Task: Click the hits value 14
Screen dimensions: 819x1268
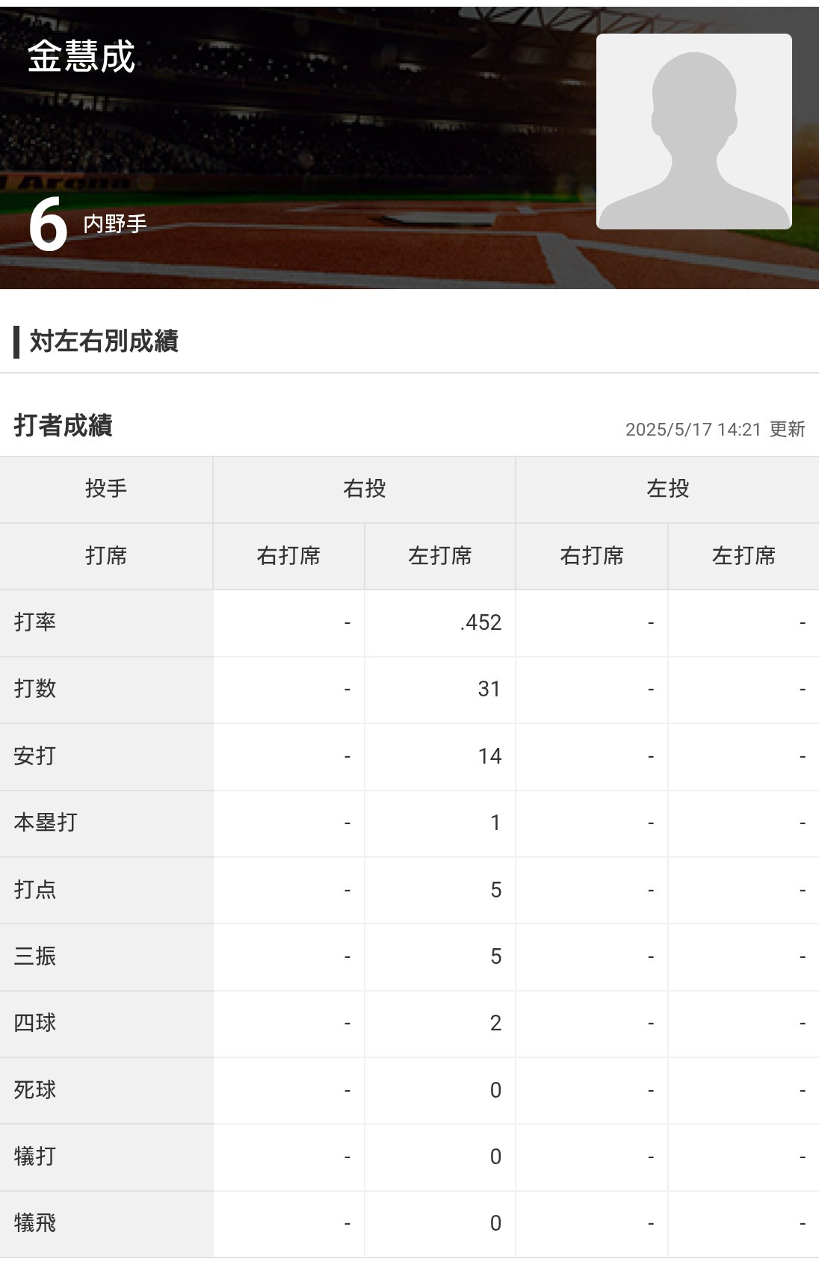Action: pos(489,756)
